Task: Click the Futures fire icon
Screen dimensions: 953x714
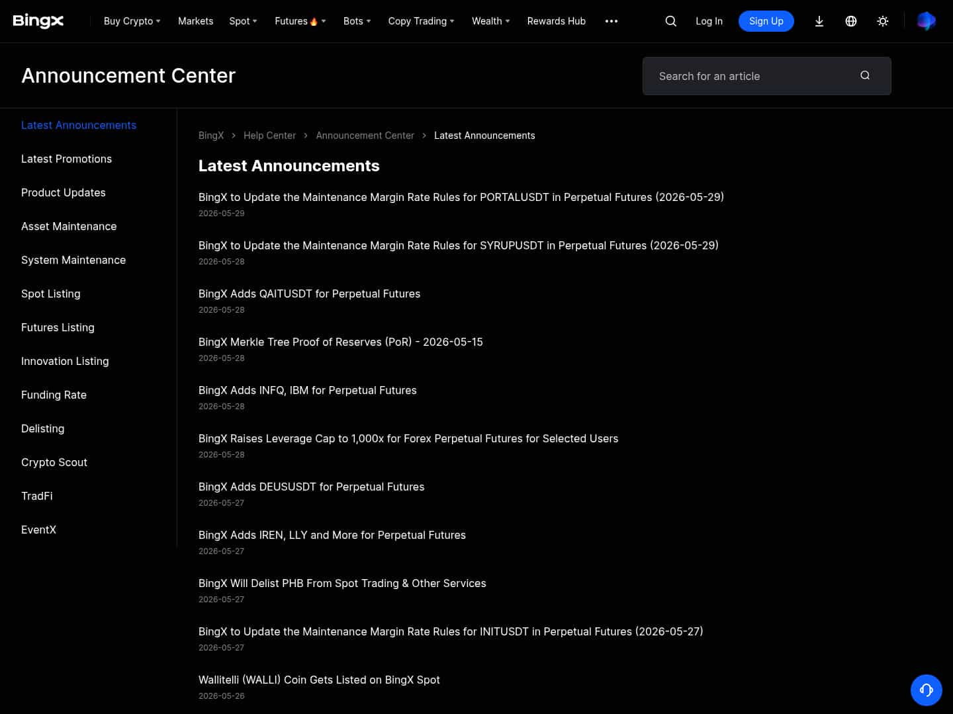Action: (314, 21)
